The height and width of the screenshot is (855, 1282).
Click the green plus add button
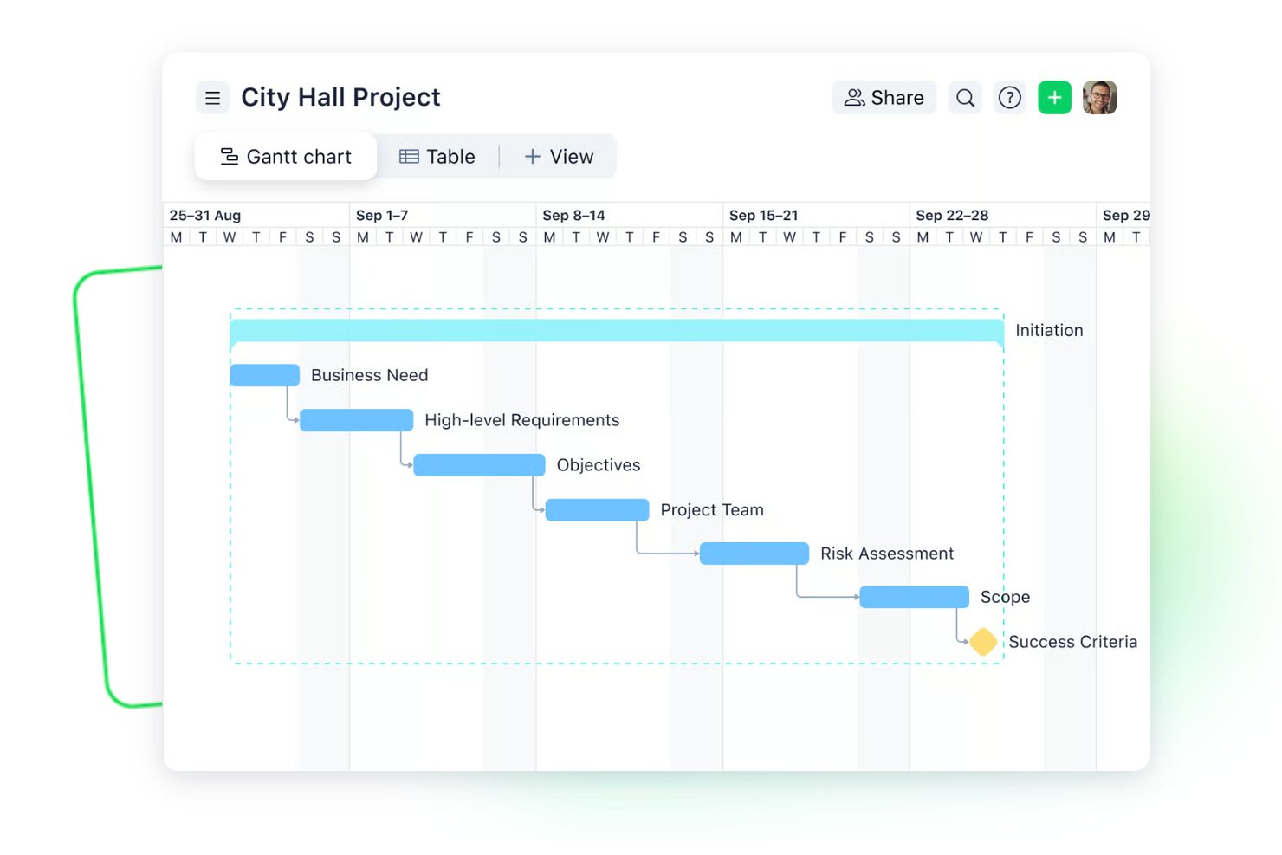click(1054, 98)
